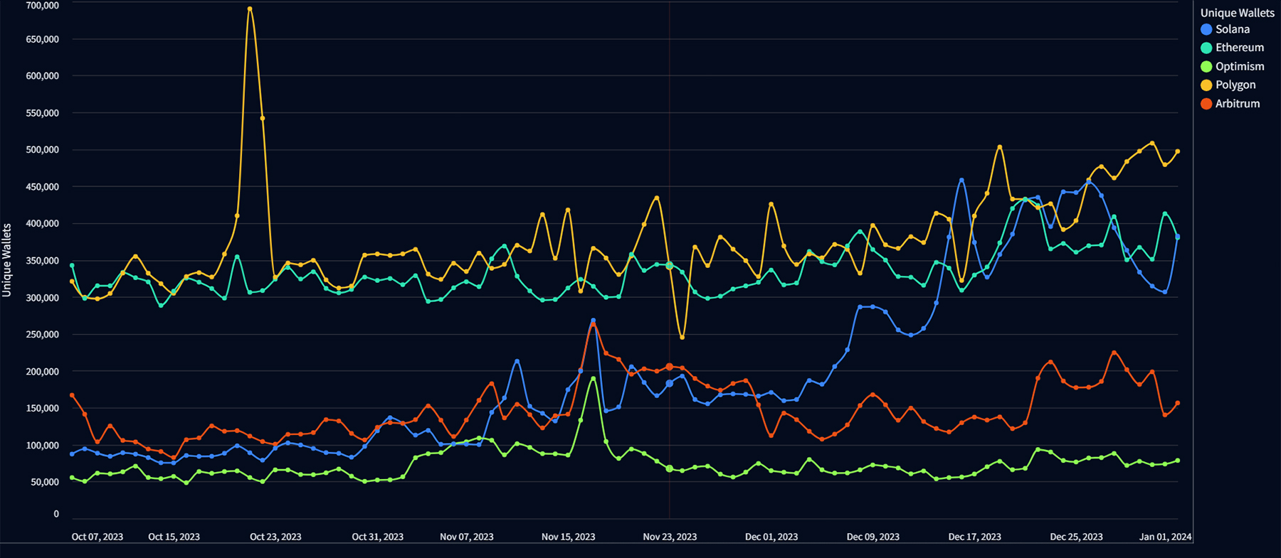Screen dimensions: 1281x558
Task: Click the green Optimism legend dot
Action: click(1206, 66)
